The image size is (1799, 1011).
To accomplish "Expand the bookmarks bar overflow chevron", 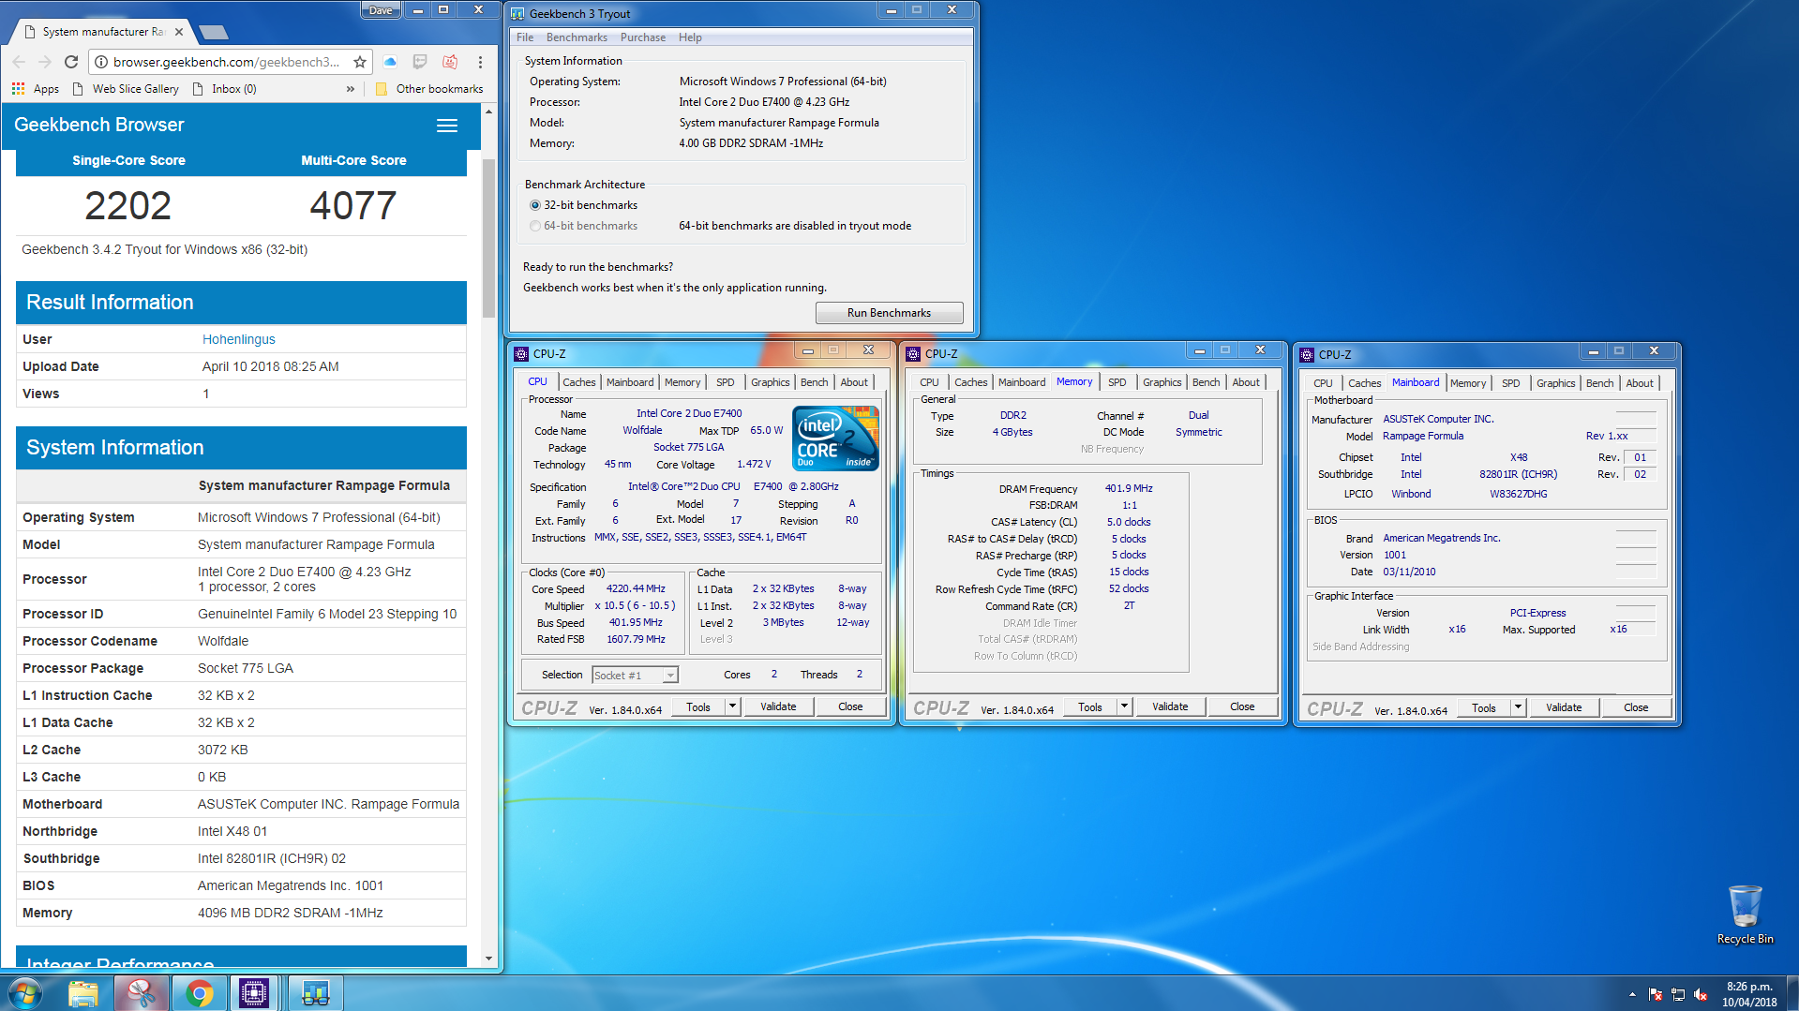I will click(351, 89).
